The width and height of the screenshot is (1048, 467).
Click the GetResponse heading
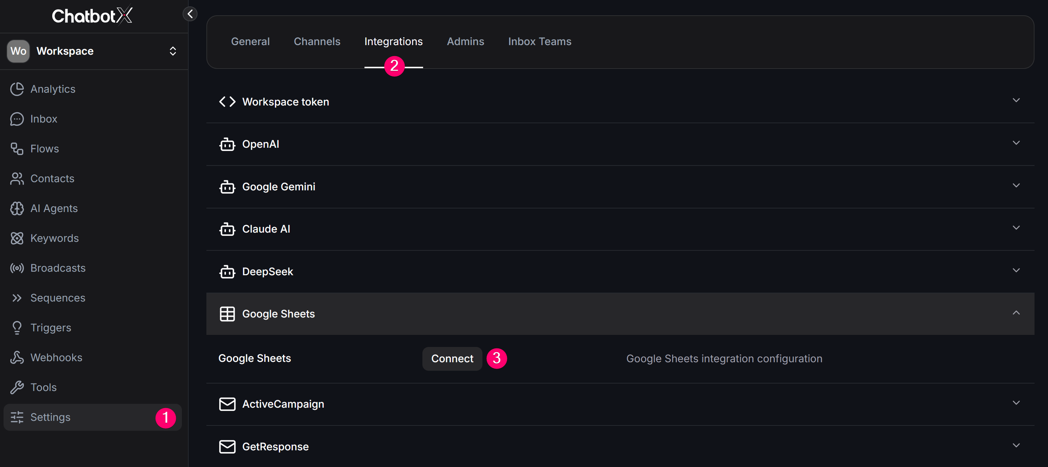point(275,447)
